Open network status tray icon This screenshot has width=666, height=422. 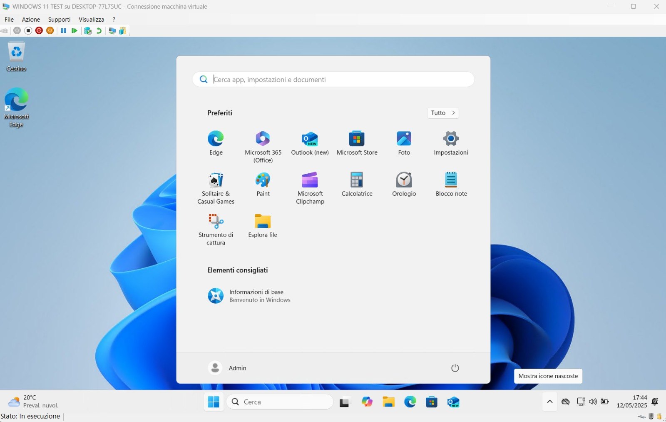pos(581,402)
